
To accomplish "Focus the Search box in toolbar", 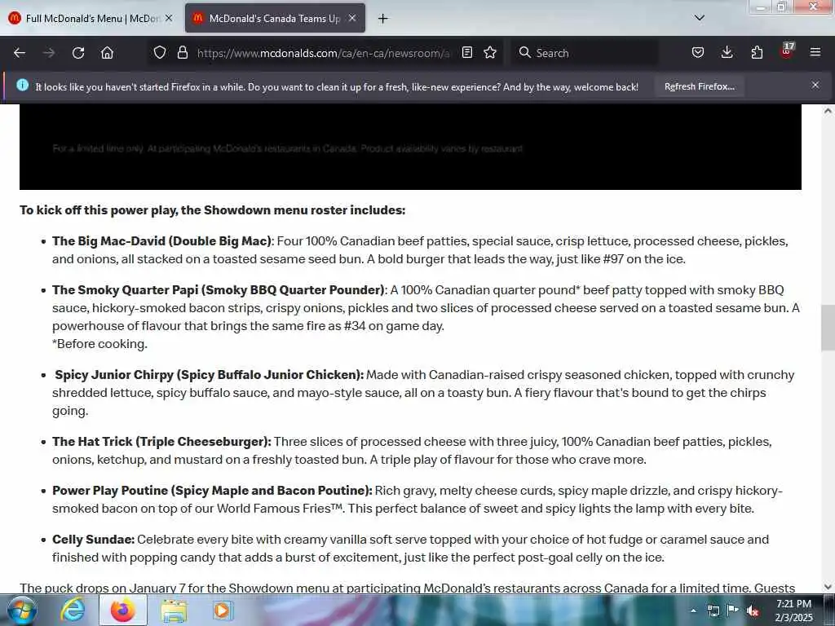I will [x=585, y=53].
